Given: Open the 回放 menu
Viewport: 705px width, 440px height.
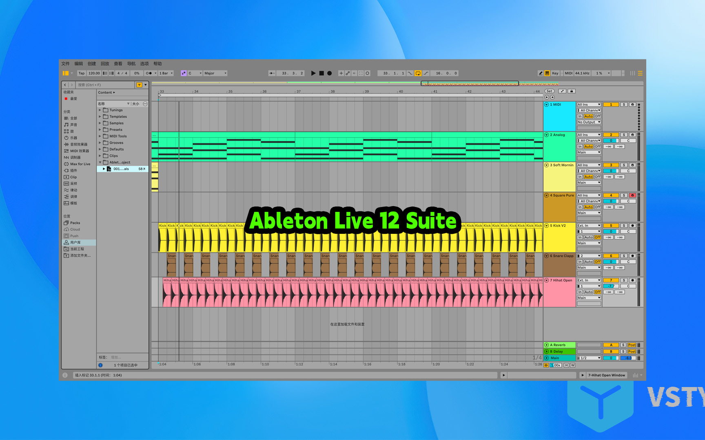Looking at the screenshot, I should tap(105, 64).
